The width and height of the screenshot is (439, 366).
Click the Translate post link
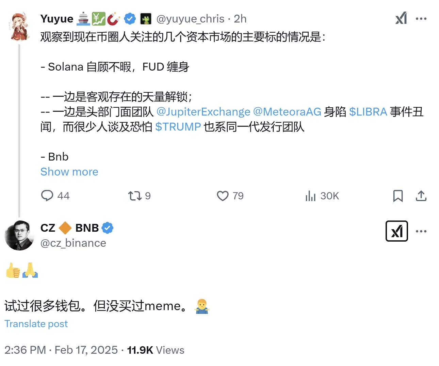click(36, 323)
